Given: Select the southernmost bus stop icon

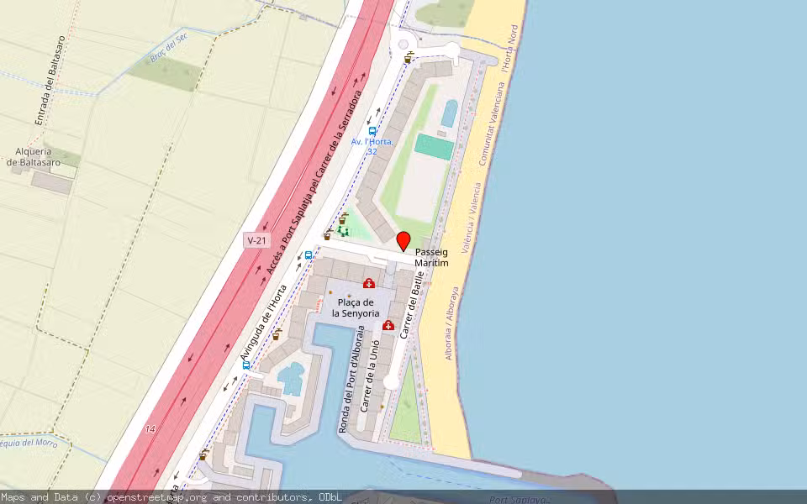Looking at the screenshot, I should [246, 365].
